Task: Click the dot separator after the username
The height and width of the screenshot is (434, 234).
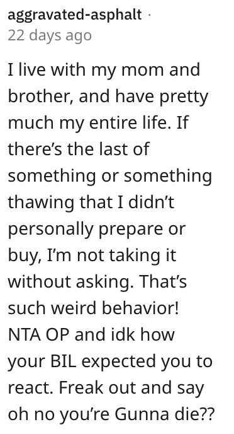Action: tap(149, 15)
